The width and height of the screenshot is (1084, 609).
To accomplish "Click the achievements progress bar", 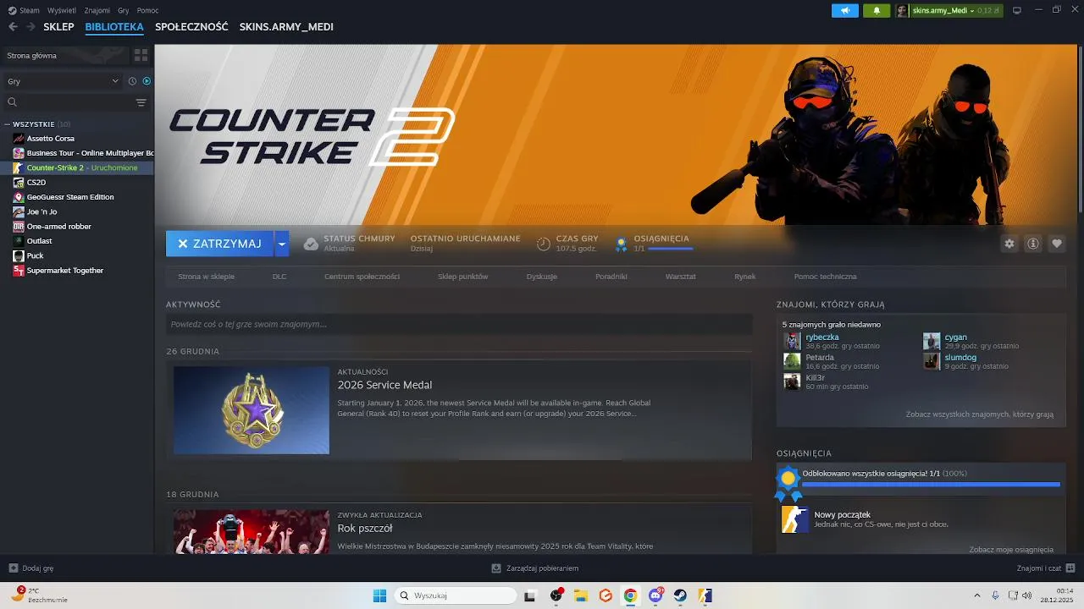I will tap(931, 485).
